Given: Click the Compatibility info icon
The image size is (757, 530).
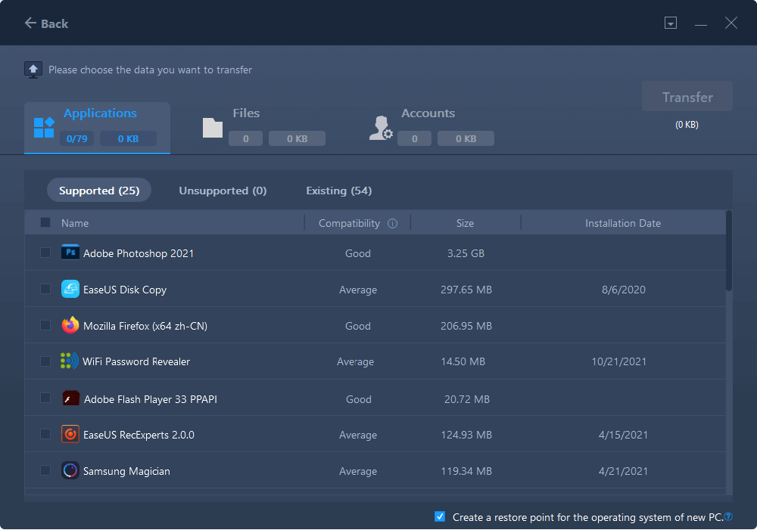Looking at the screenshot, I should coord(392,224).
